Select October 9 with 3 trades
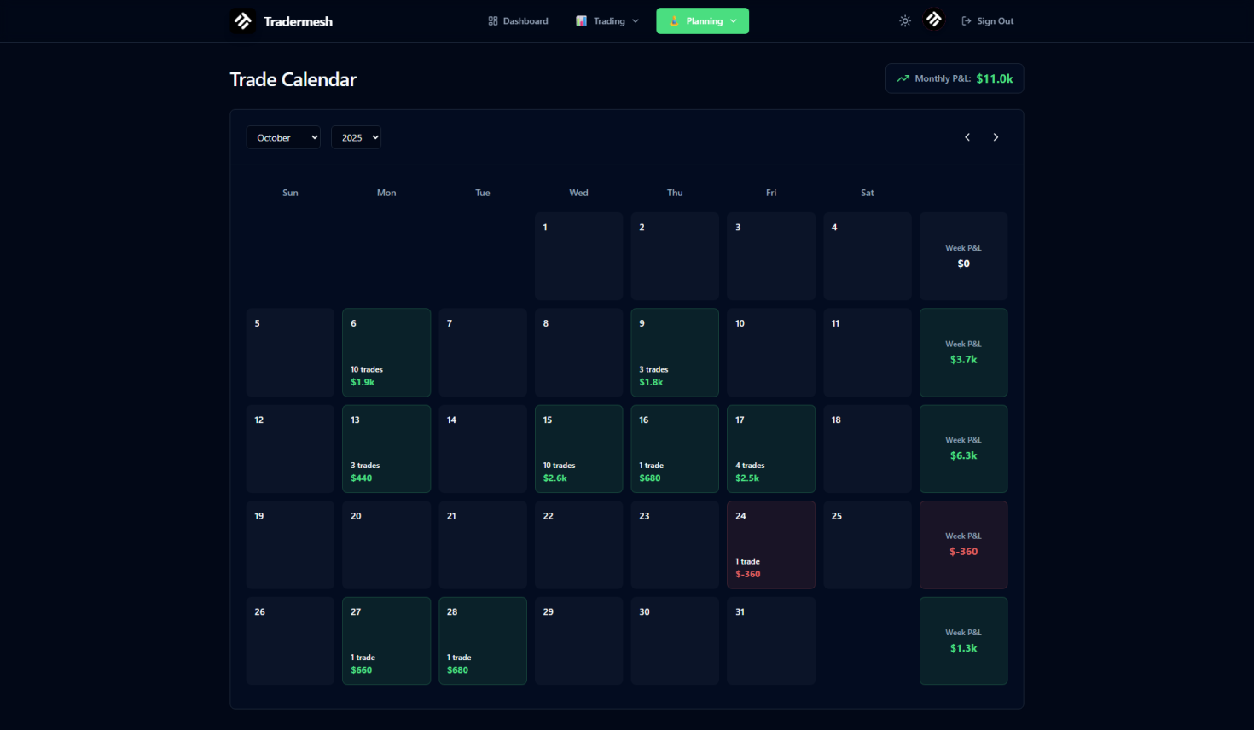1254x730 pixels. tap(675, 352)
